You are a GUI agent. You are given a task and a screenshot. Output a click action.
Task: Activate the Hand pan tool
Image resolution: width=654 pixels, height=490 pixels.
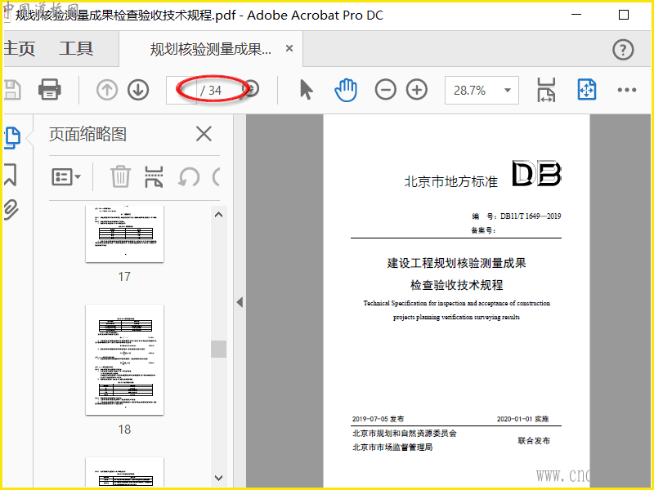pyautogui.click(x=346, y=90)
